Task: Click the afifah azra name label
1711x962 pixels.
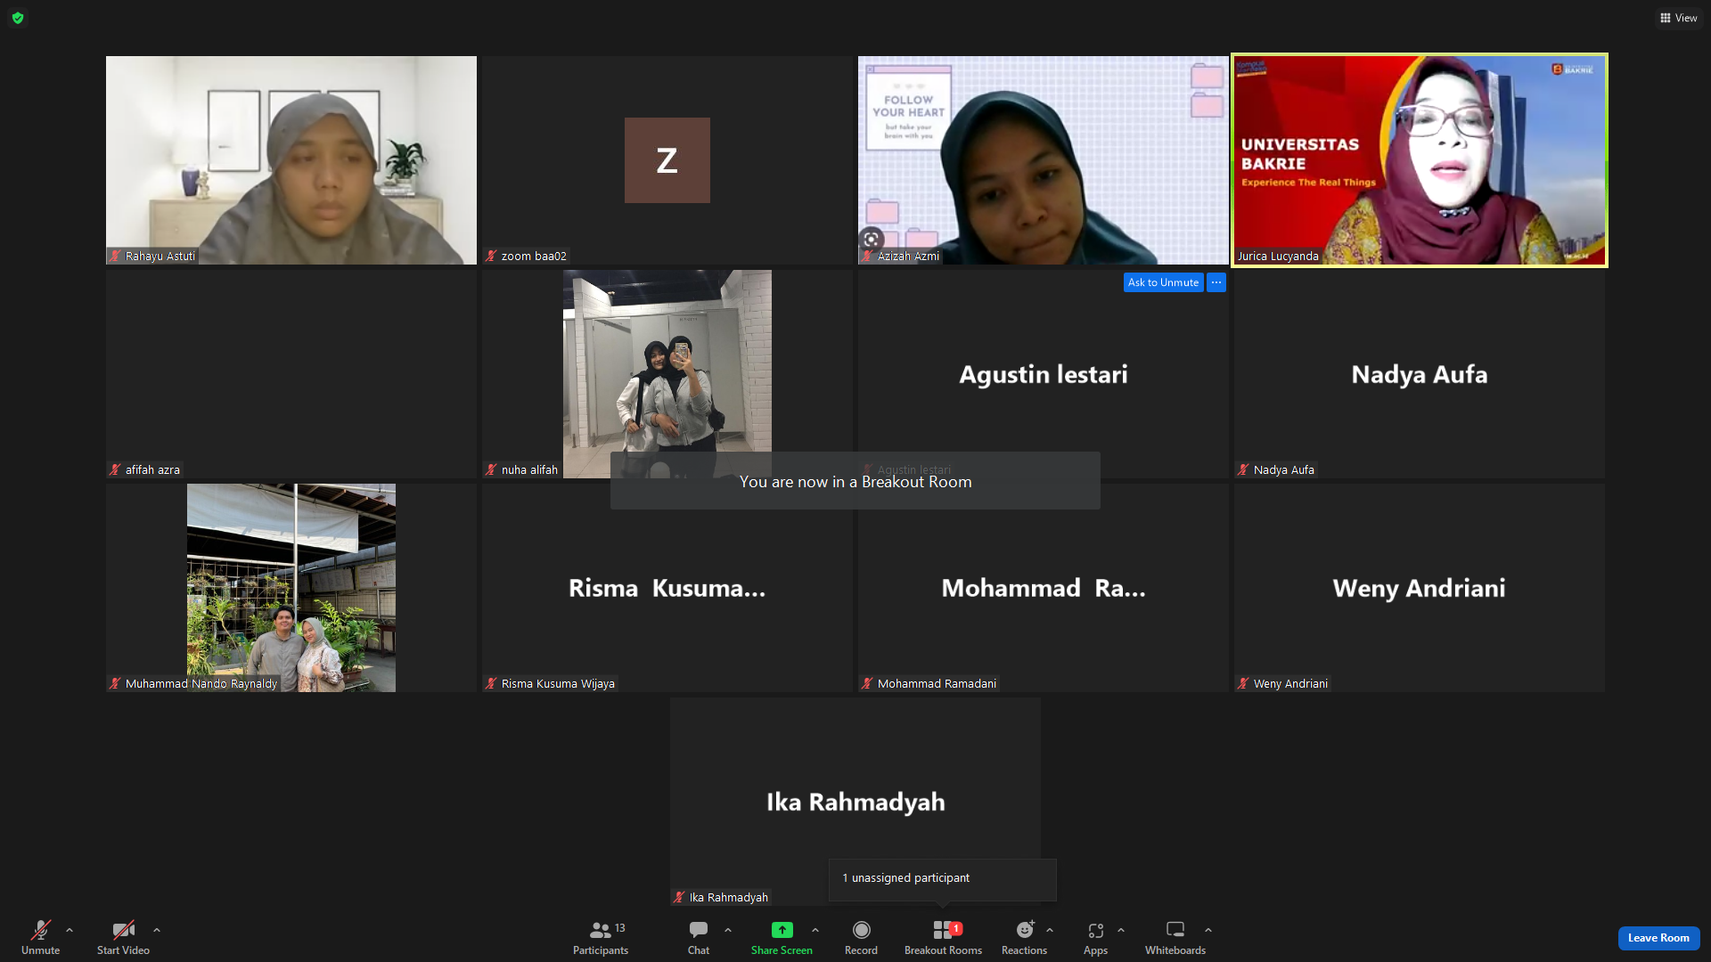Action: click(x=152, y=470)
